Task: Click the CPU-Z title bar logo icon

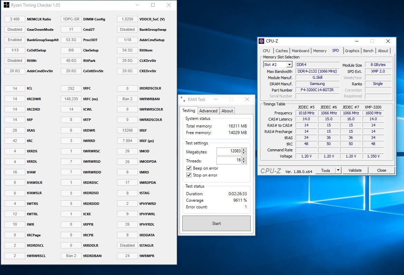Action: tap(261, 41)
